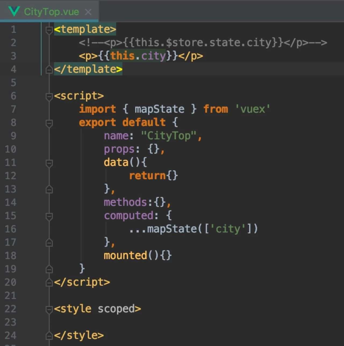
Task: Click the 'export' keyword
Action: click(x=98, y=122)
